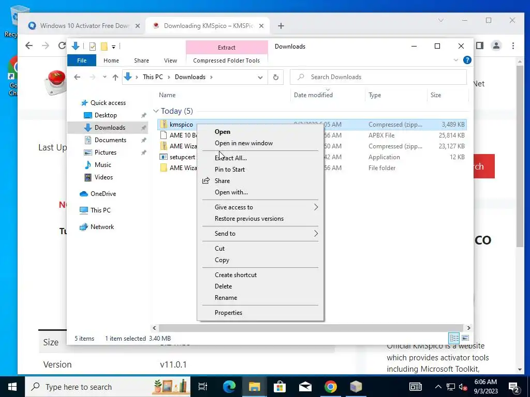Choose Properties in the context menu
Screen dimensions: 530x397
[x=228, y=313]
